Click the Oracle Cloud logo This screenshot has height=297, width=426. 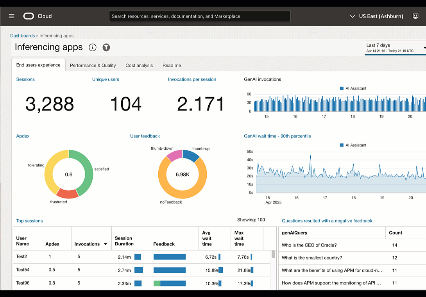click(x=29, y=16)
